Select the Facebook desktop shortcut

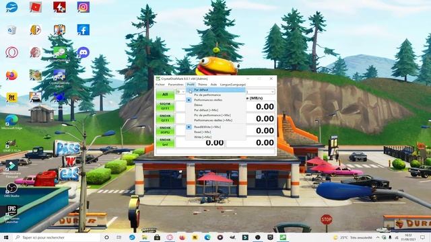84,30
